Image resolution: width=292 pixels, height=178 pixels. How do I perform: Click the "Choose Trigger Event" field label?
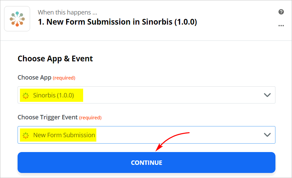(x=48, y=117)
